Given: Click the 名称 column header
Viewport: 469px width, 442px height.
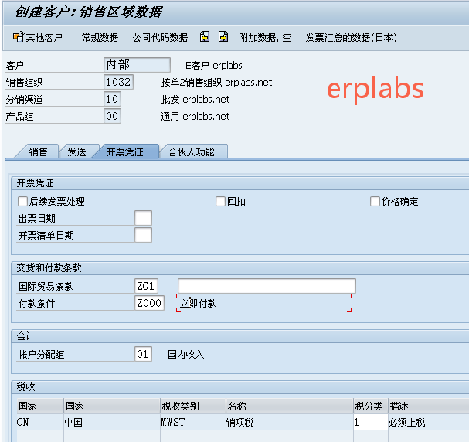Looking at the screenshot, I should pyautogui.click(x=290, y=406).
